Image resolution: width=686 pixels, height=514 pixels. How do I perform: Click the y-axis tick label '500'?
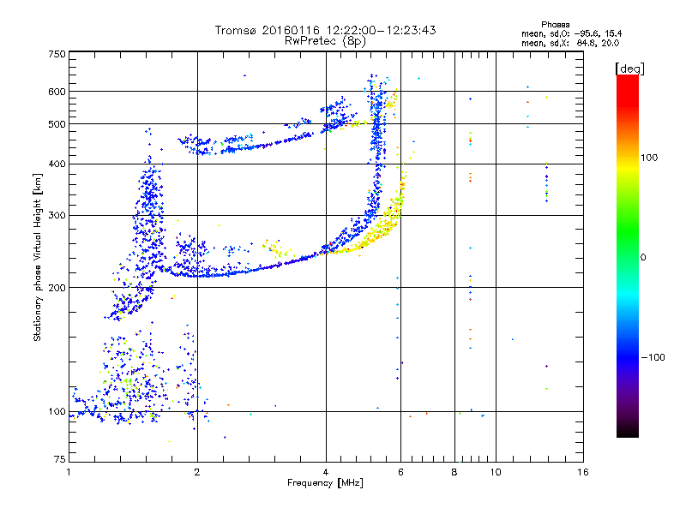[57, 124]
